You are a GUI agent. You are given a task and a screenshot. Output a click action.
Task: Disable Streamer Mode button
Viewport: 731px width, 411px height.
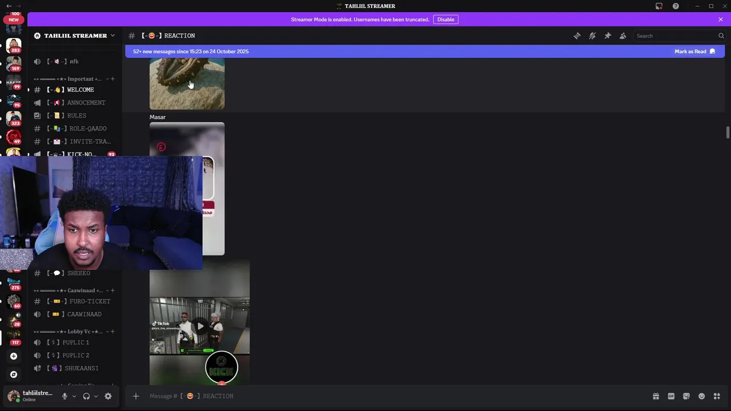(x=445, y=19)
